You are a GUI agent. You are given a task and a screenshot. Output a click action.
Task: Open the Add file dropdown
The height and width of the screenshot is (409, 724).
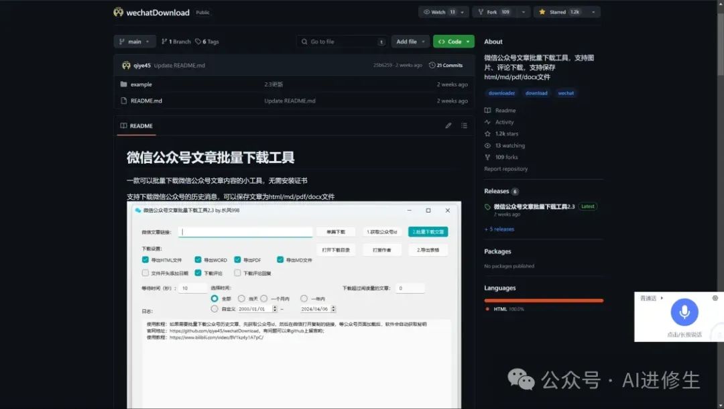[410, 42]
